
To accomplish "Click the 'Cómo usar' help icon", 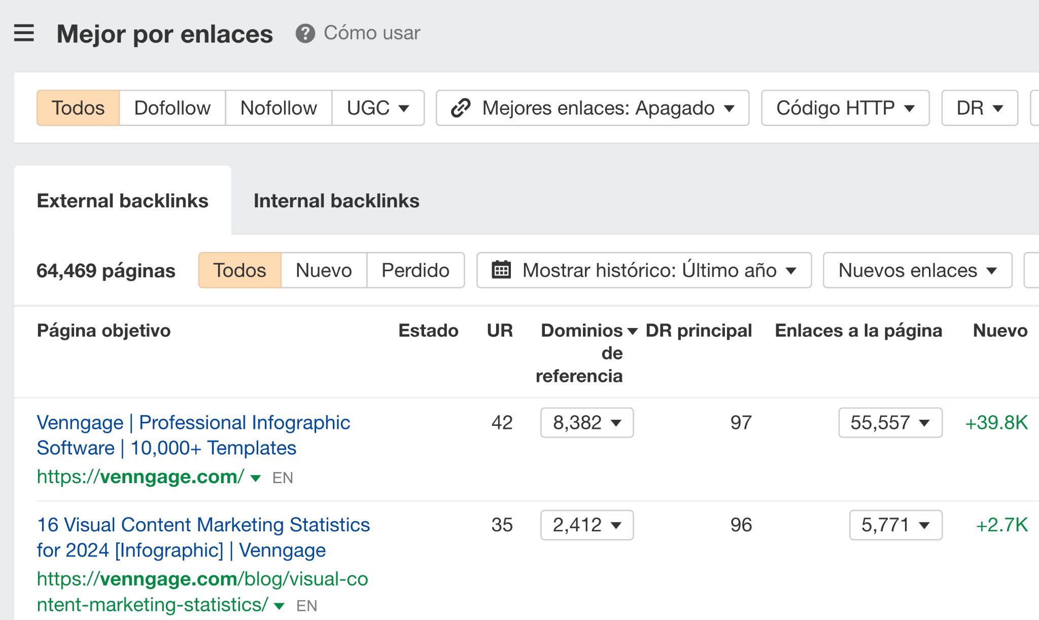I will pyautogui.click(x=305, y=33).
